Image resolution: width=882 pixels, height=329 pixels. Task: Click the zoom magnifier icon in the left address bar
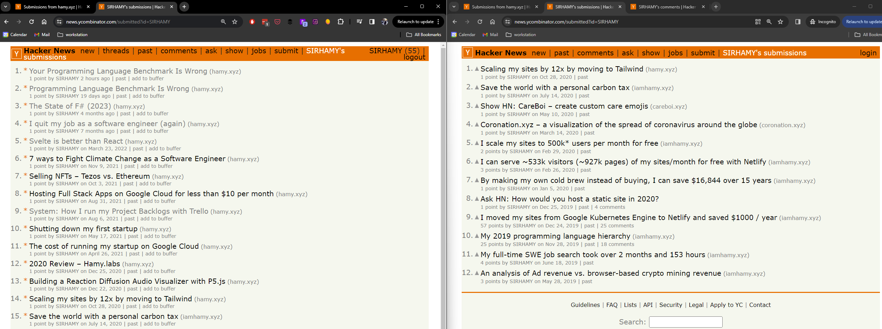[x=223, y=22]
